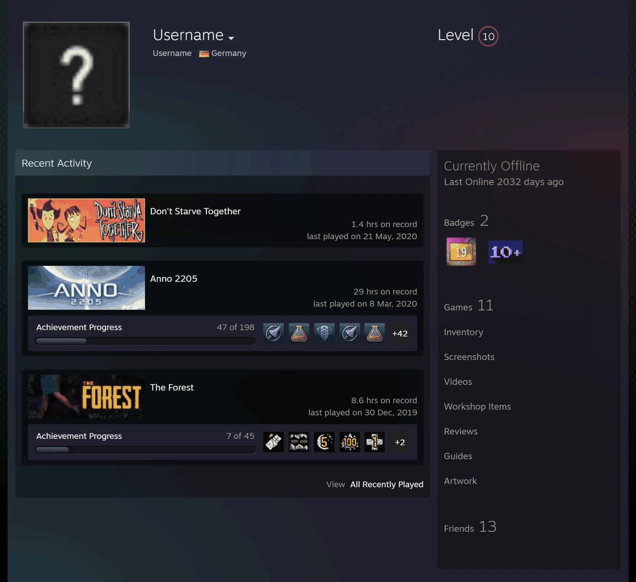Click the shield achievement icon for Anno 2205

[324, 333]
